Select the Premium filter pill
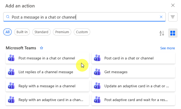Image resolution: width=181 pixels, height=109 pixels. click(x=62, y=32)
